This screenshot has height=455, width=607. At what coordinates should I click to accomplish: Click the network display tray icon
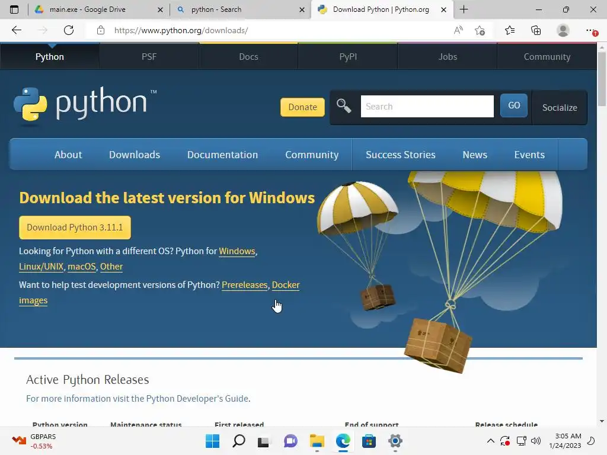coord(522,441)
